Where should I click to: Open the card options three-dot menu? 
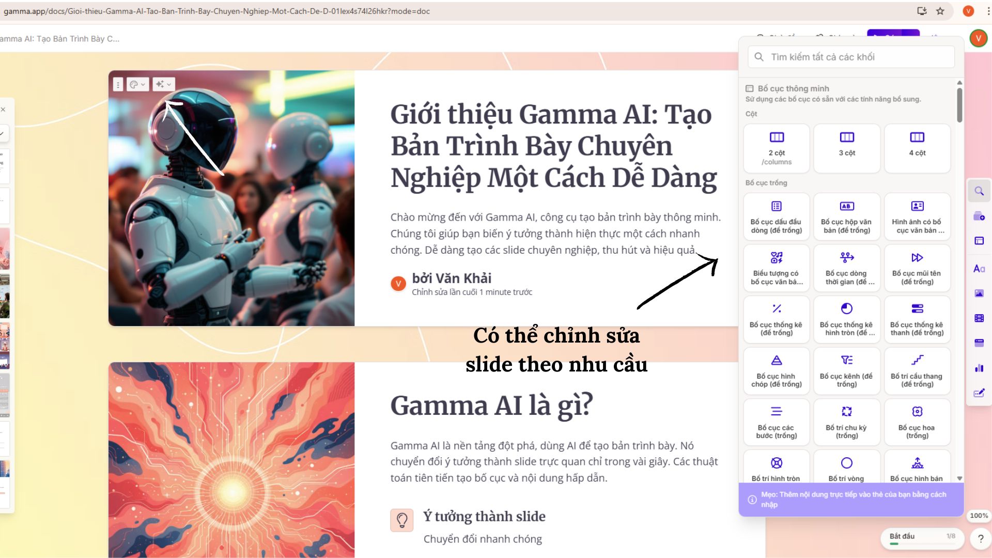[118, 84]
